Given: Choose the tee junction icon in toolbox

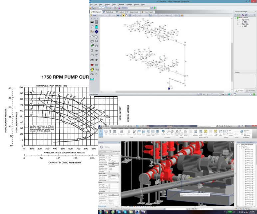Looking at the screenshot, I should point(92,41).
